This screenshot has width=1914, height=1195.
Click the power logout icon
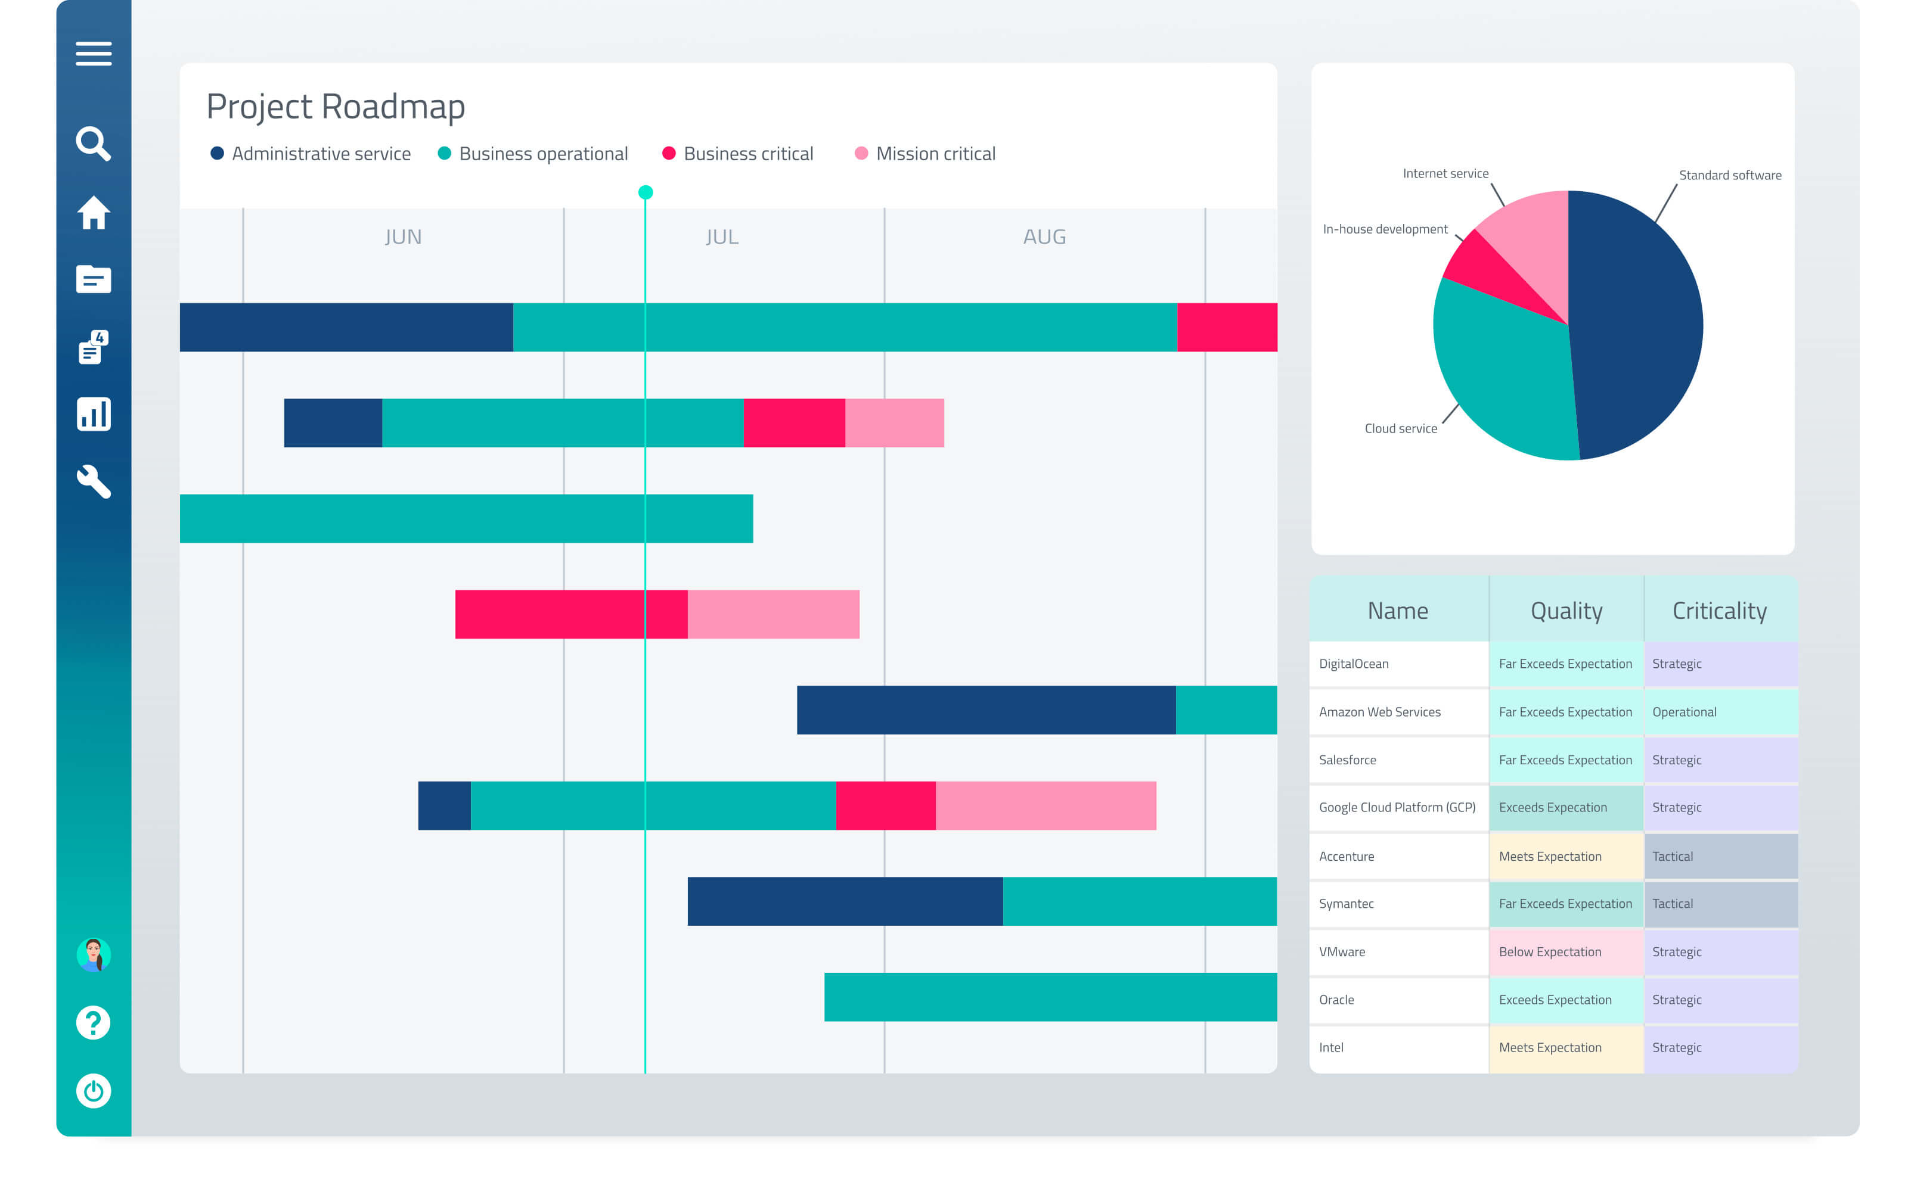point(94,1091)
